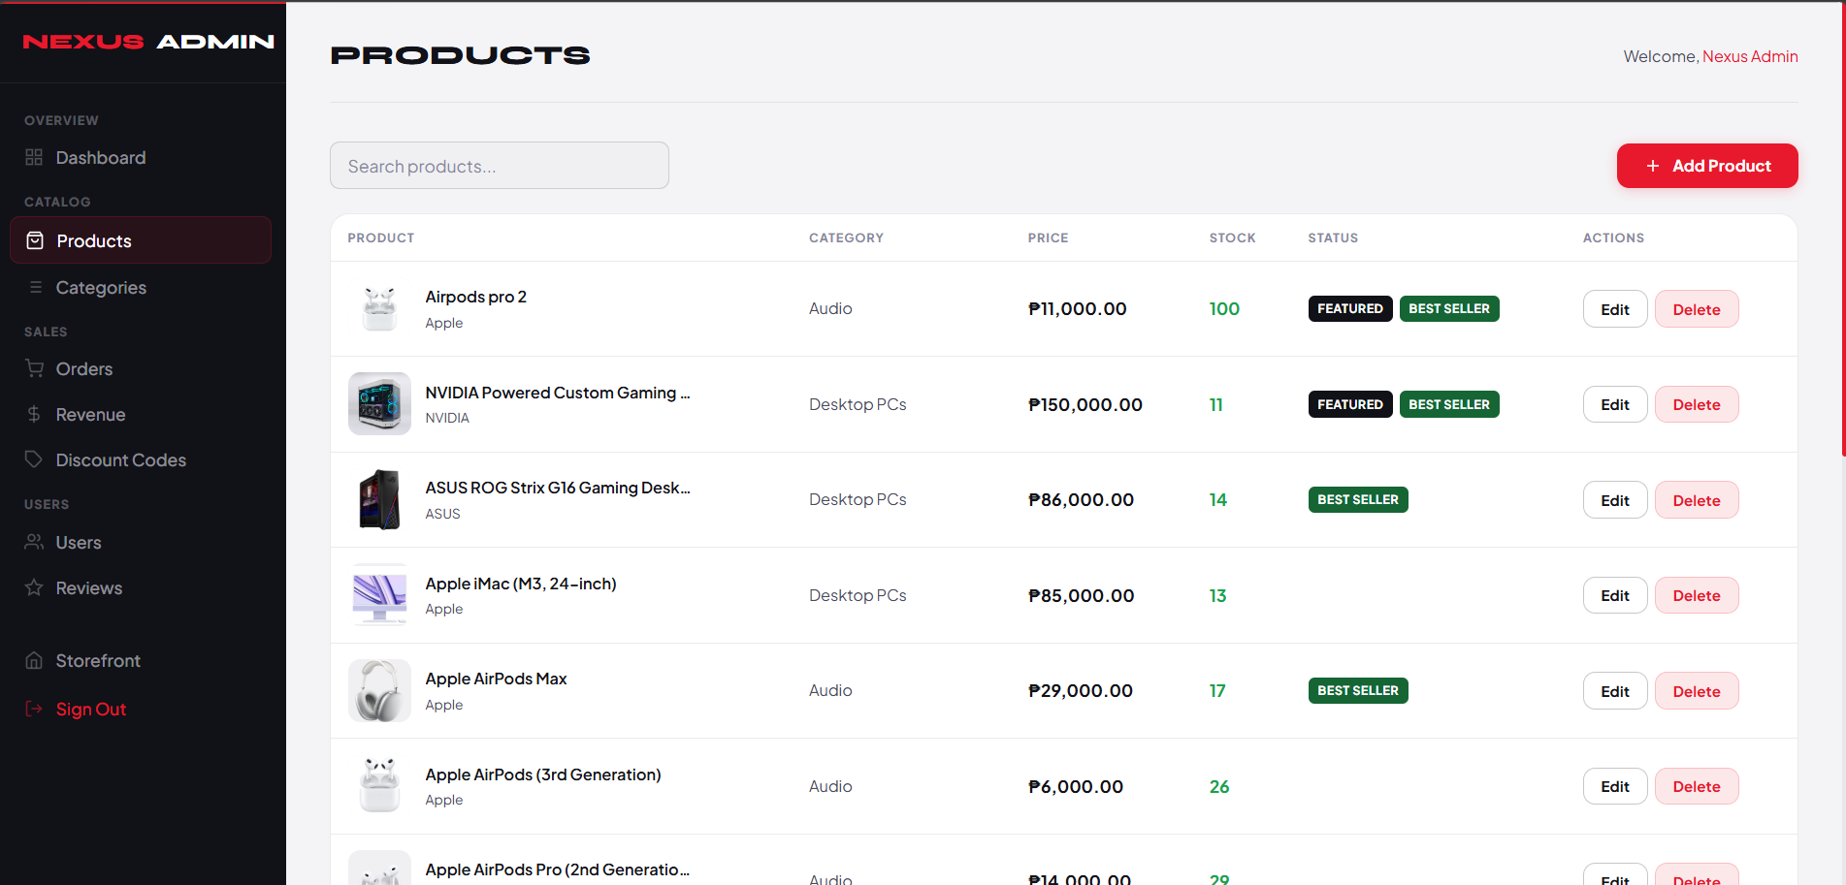Image resolution: width=1846 pixels, height=885 pixels.
Task: Click the PRODUCT column header
Action: click(380, 237)
